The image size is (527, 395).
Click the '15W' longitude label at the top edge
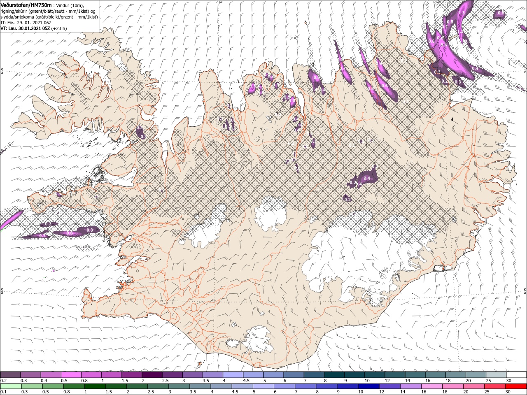[436, 2]
